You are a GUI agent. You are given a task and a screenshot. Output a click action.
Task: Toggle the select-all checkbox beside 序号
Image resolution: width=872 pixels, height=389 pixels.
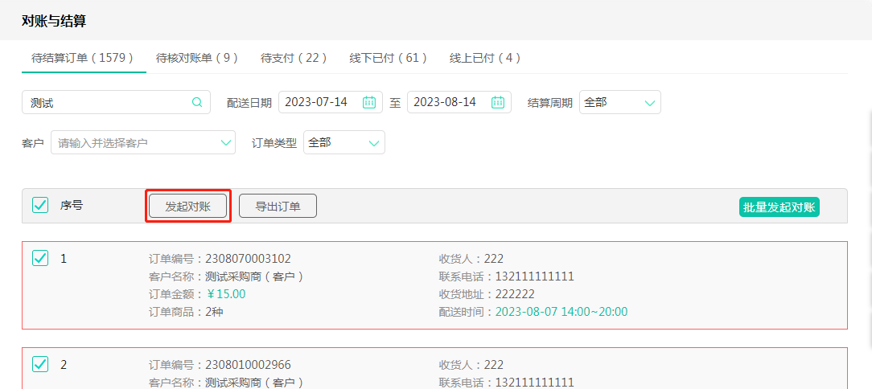40,206
